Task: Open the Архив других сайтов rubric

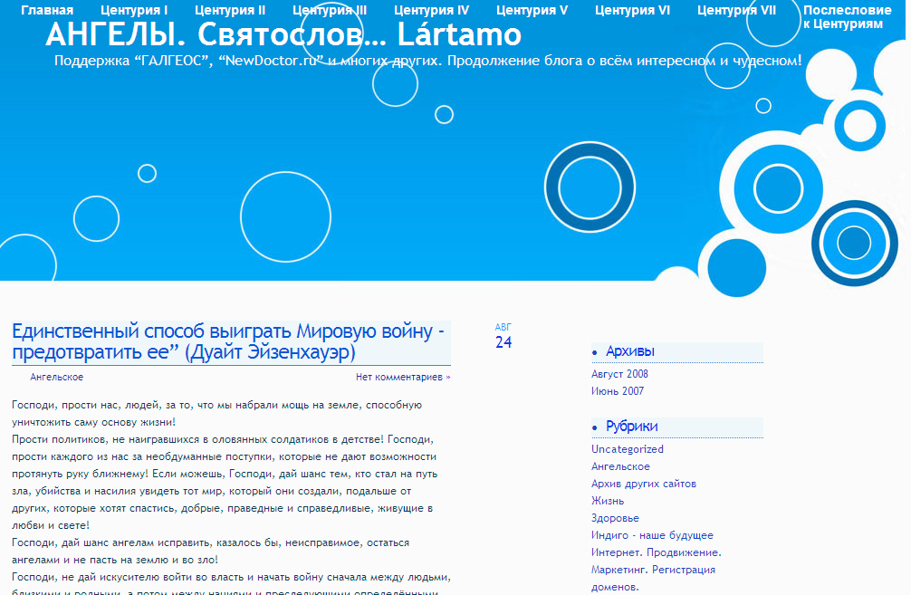Action: [643, 484]
